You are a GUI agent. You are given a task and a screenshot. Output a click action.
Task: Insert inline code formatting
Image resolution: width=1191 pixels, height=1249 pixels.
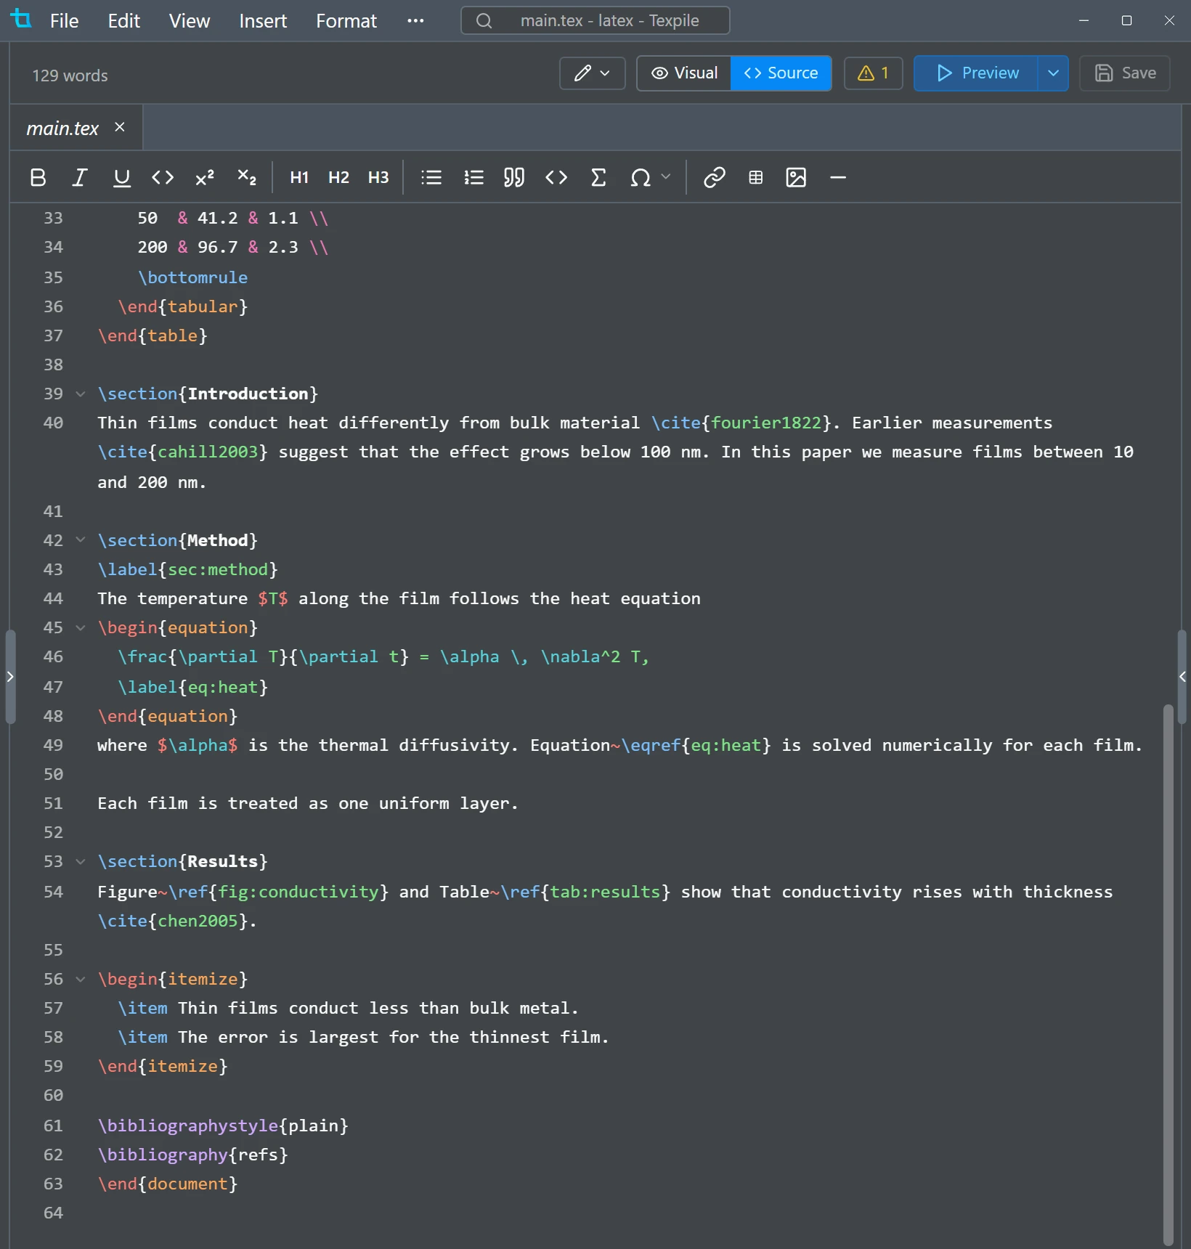pos(163,177)
